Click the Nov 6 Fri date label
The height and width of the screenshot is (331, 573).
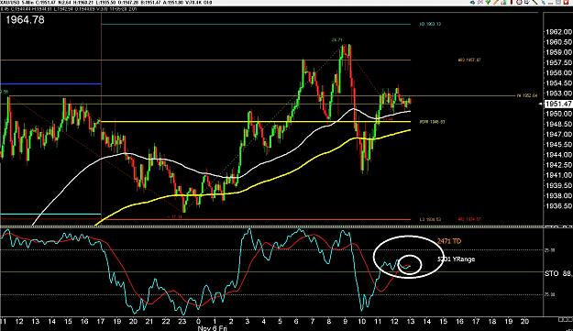click(x=213, y=328)
